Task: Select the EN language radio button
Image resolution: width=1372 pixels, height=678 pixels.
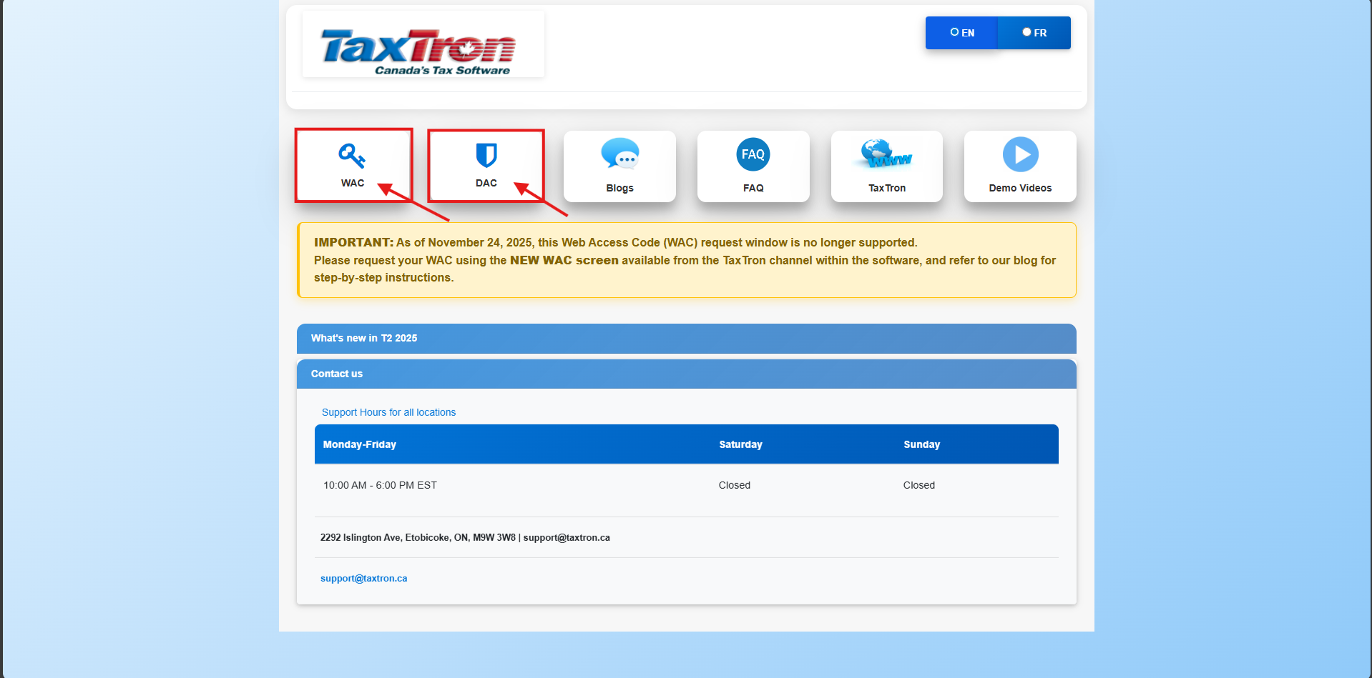Action: click(x=954, y=32)
